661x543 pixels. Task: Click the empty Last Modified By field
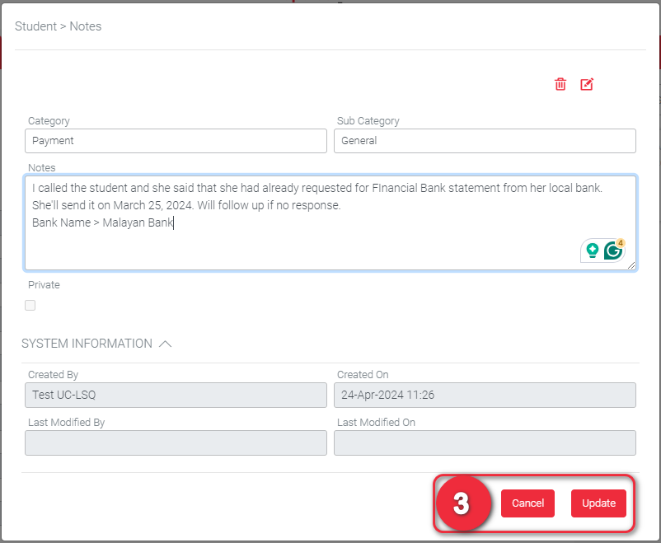click(176, 443)
